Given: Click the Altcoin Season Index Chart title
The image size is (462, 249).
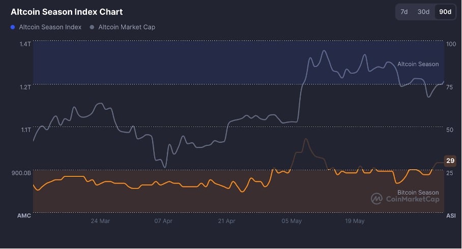Looking at the screenshot, I should click(x=67, y=12).
